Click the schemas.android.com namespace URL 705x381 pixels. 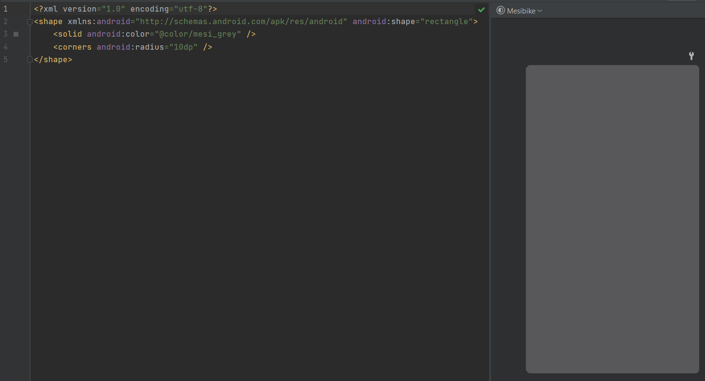click(241, 22)
